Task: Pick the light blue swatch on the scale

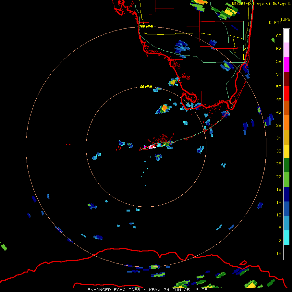Action: 286,223
